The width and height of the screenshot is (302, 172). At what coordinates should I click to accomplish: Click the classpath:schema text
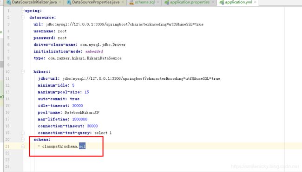(60, 147)
